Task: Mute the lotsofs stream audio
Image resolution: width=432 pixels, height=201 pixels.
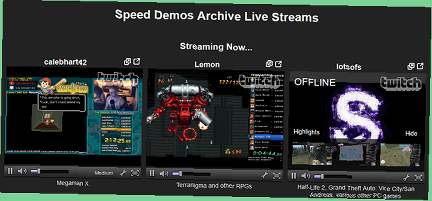Action: 305,176
